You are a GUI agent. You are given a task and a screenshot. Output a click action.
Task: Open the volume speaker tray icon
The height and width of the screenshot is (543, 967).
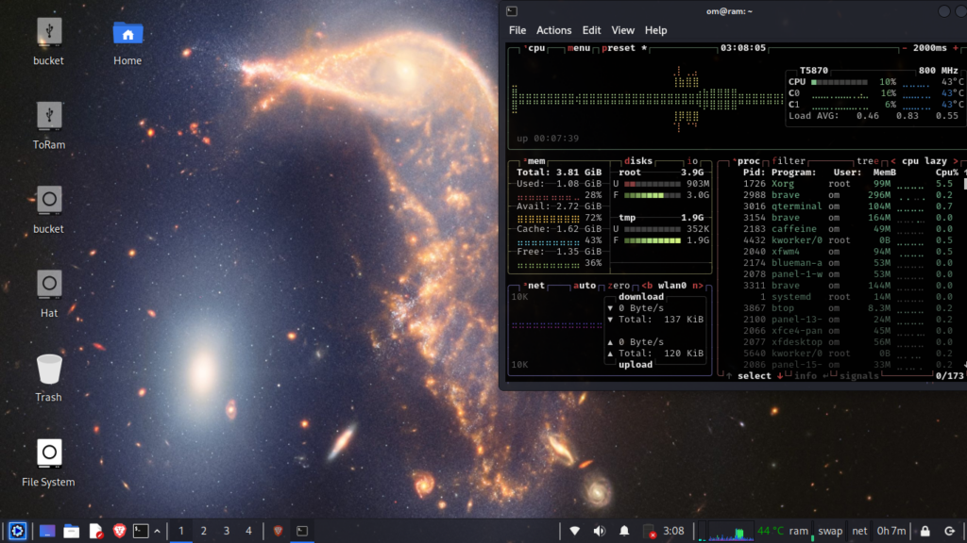point(599,531)
